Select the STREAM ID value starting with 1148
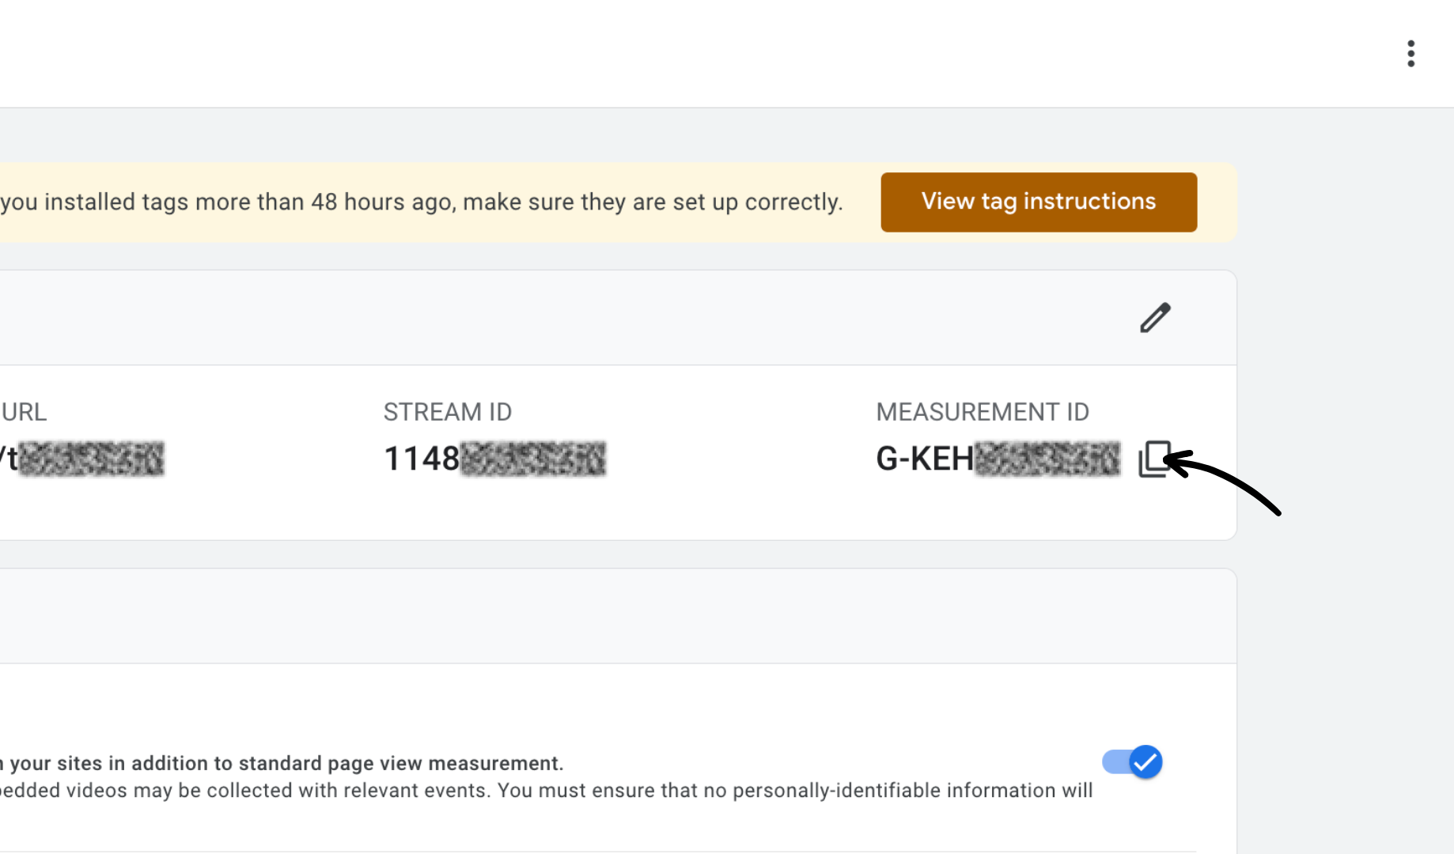1454x854 pixels. (x=494, y=459)
